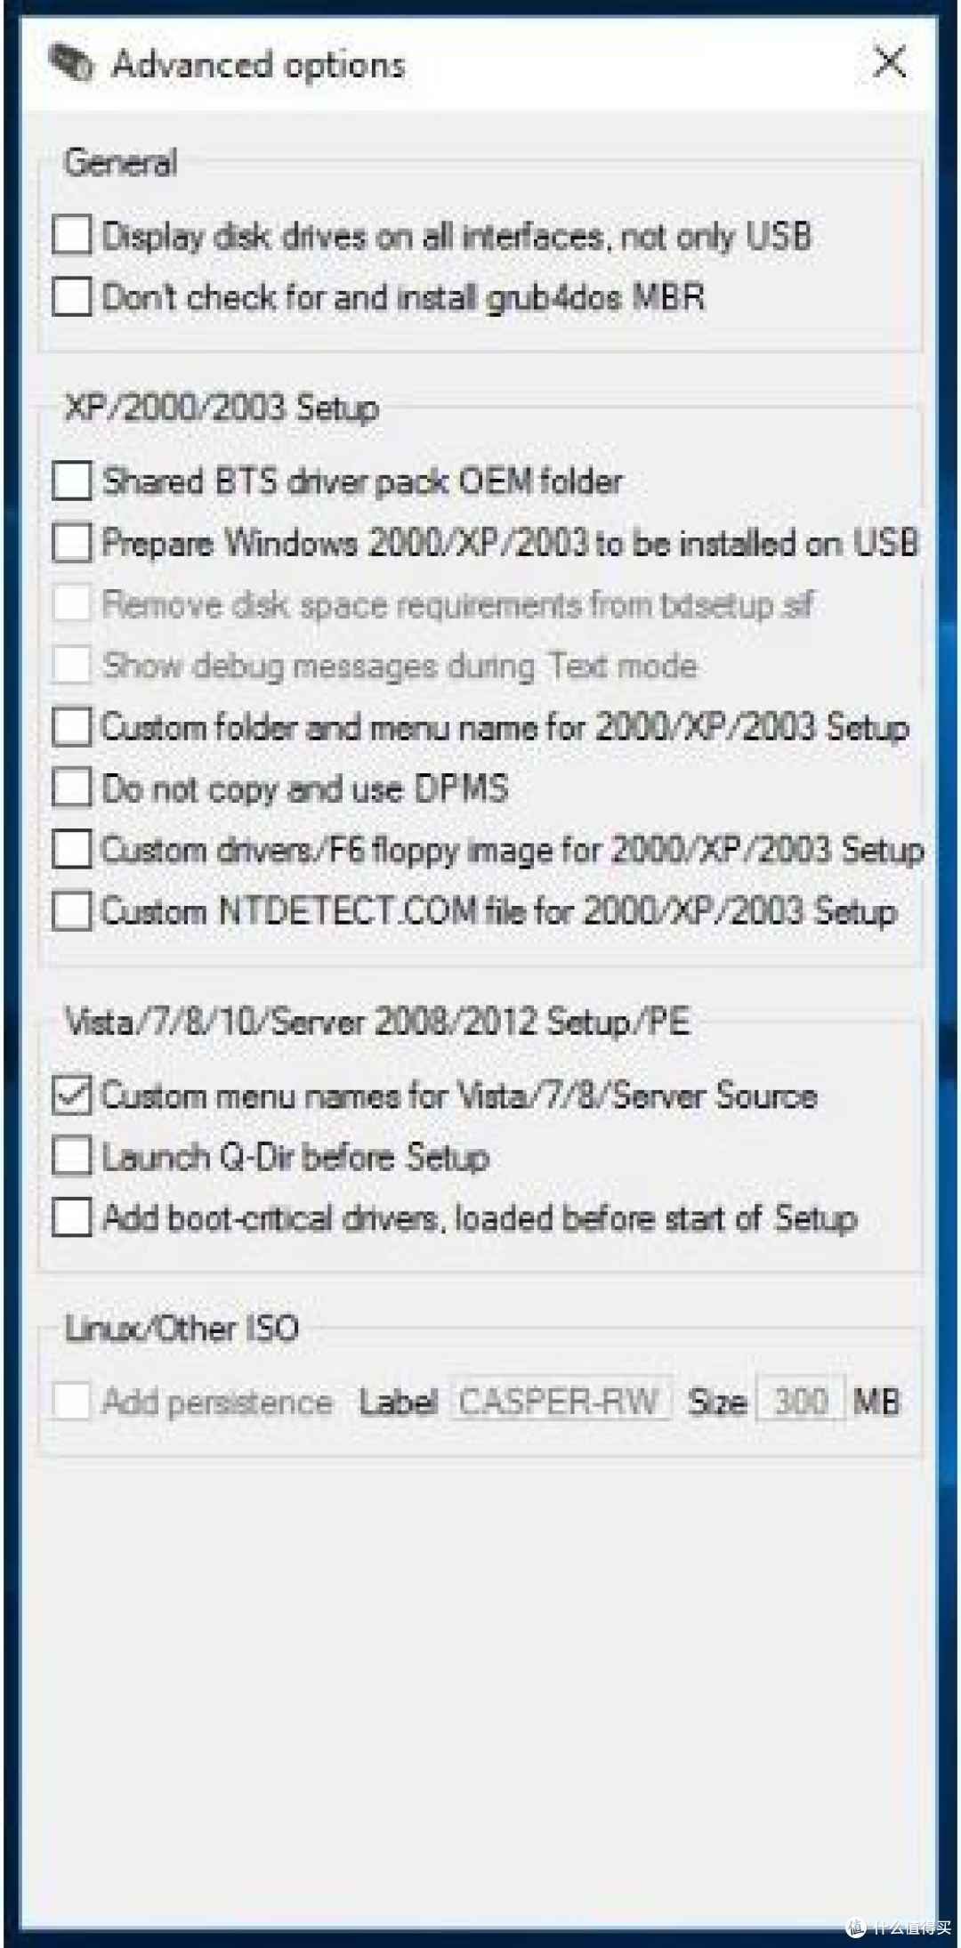Enable Shared BTS driver pack OEM folder
The width and height of the screenshot is (961, 1948).
(x=72, y=481)
